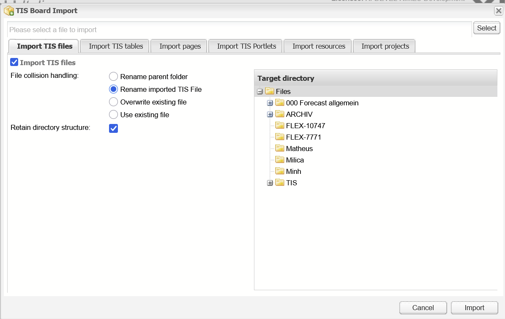Screen dimensions: 505x319
Task: Select the 'Matheus' folder label
Action: point(299,148)
